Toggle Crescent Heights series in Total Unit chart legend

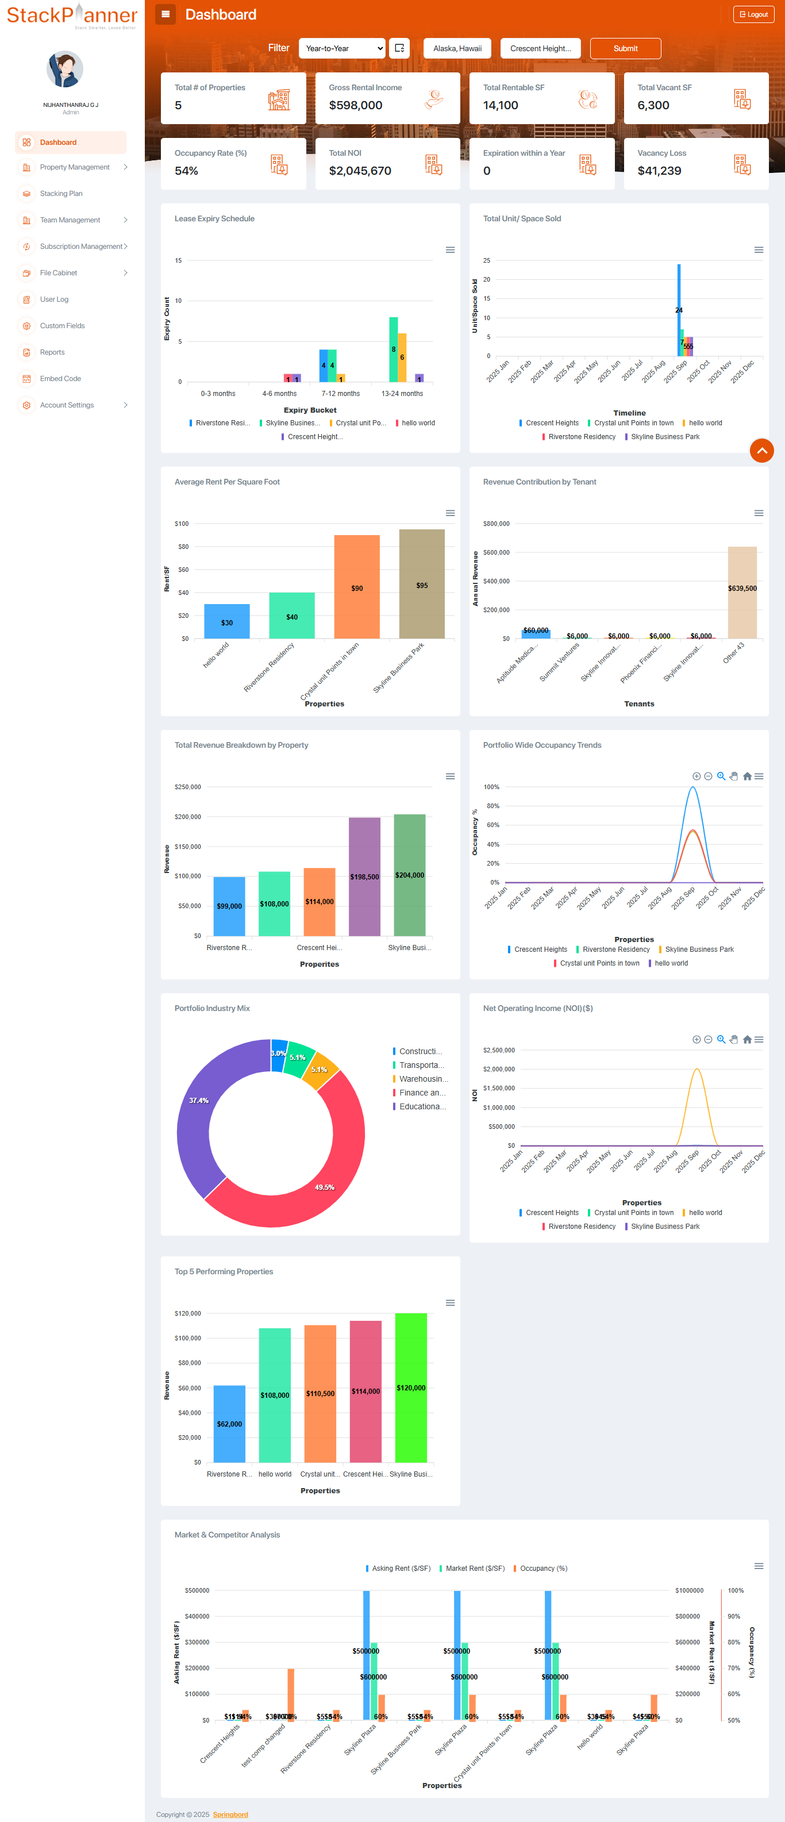click(551, 423)
